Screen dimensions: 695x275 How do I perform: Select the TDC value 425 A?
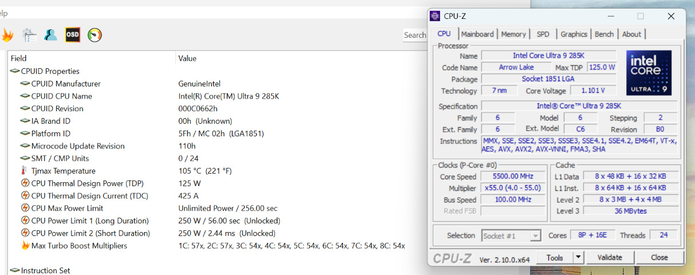tap(190, 196)
